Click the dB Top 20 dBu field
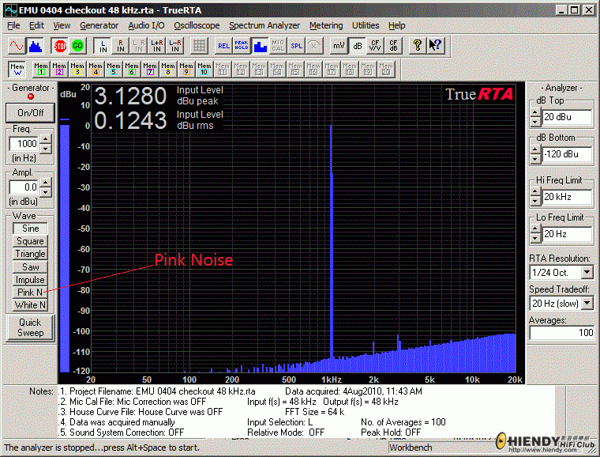 click(568, 117)
